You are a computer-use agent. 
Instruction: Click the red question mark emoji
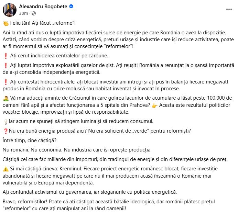tap(6, 131)
